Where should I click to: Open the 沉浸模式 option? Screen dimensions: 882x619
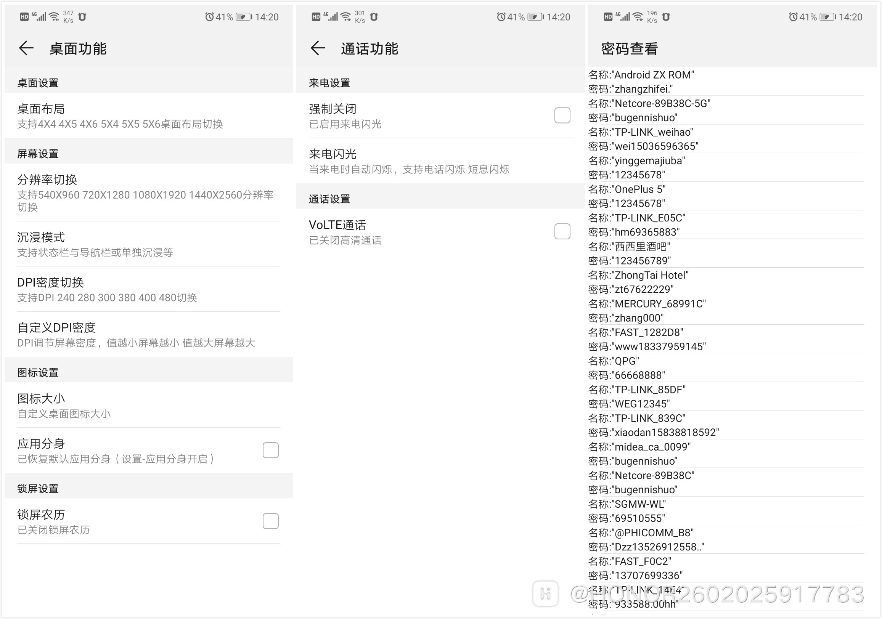[149, 244]
